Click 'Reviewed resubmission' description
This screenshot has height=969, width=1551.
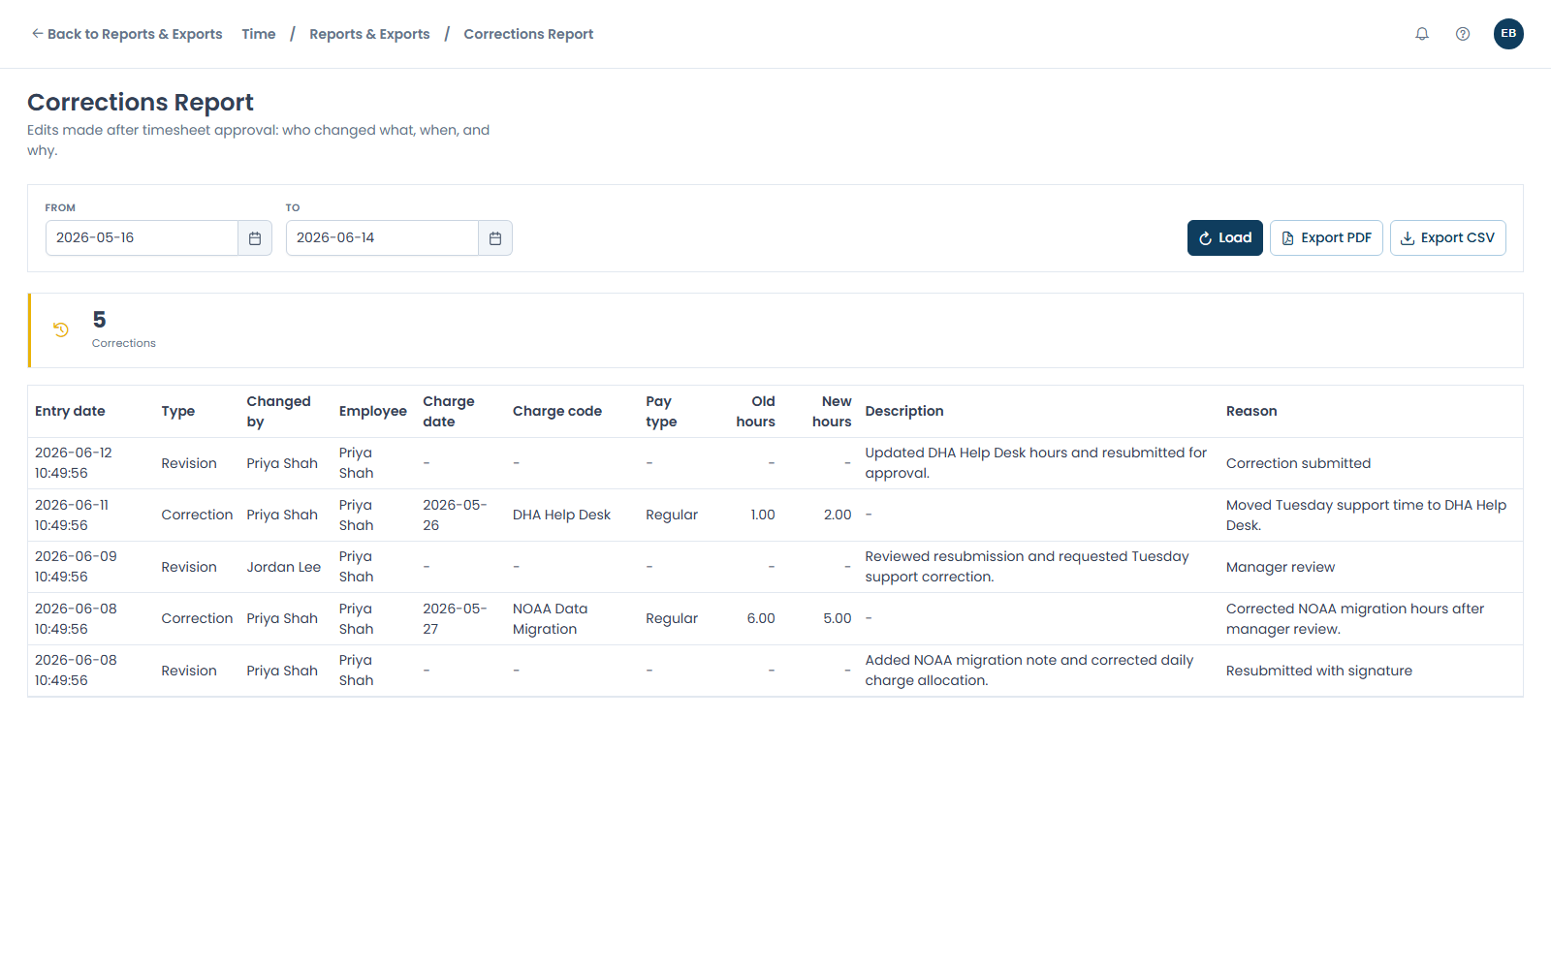(x=1027, y=567)
